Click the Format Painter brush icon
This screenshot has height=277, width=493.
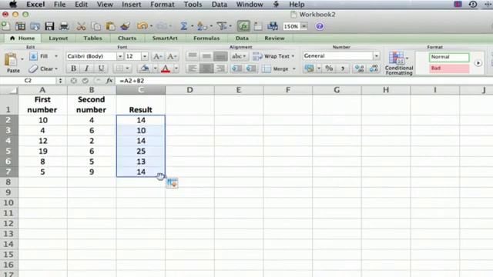tap(125, 26)
